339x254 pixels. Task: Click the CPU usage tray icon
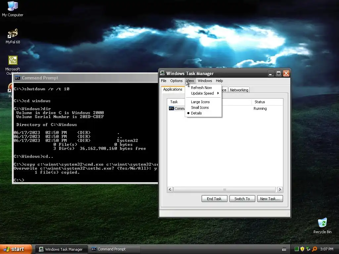pyautogui.click(x=297, y=249)
